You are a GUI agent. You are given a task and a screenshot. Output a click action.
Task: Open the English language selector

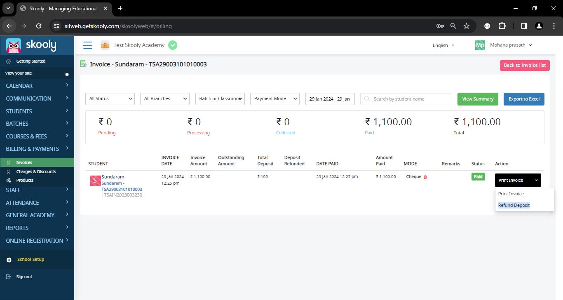443,45
